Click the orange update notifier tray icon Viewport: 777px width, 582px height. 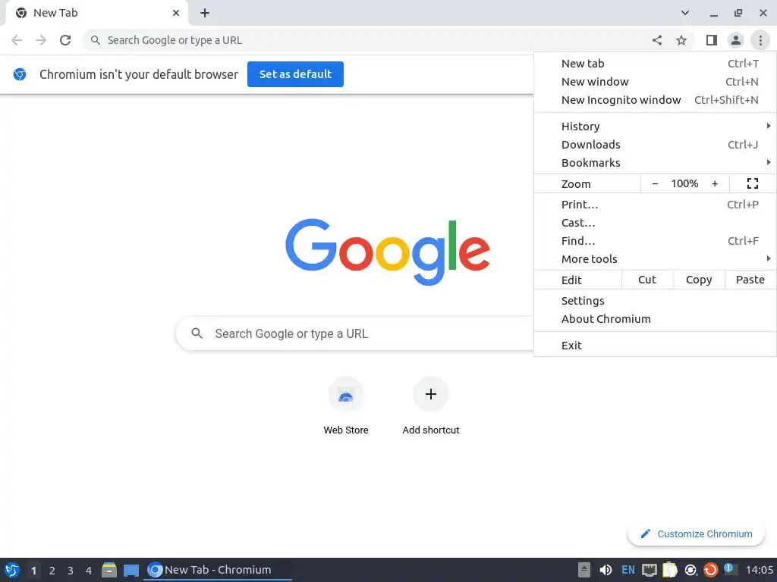(710, 570)
